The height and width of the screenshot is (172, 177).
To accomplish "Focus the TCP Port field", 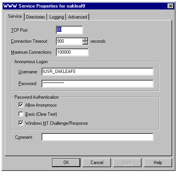I will (69, 30).
